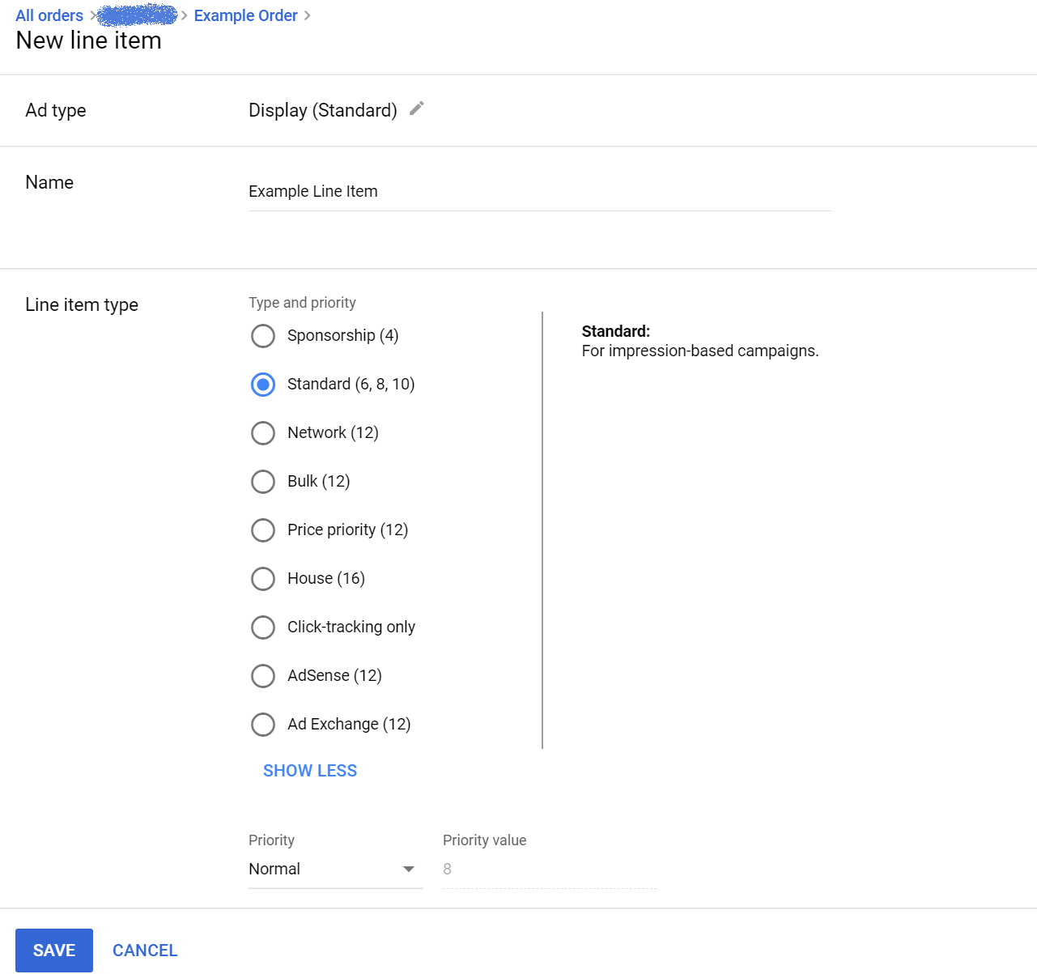Click the CANCEL button
The width and height of the screenshot is (1037, 974).
145,951
